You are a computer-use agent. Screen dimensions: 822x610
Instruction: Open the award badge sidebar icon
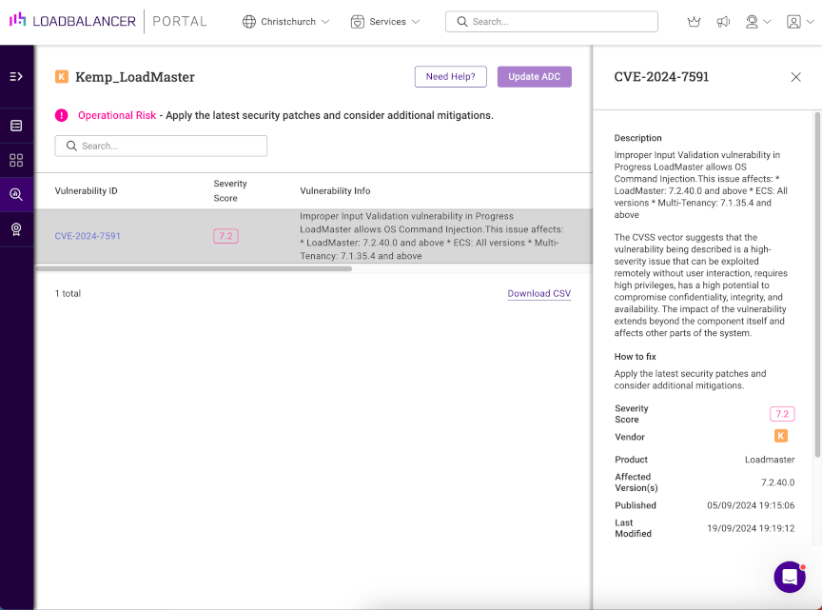click(x=16, y=229)
